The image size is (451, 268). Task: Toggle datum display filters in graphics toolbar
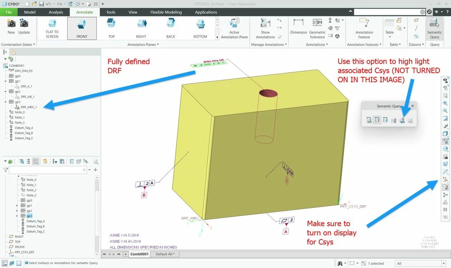coord(445,179)
